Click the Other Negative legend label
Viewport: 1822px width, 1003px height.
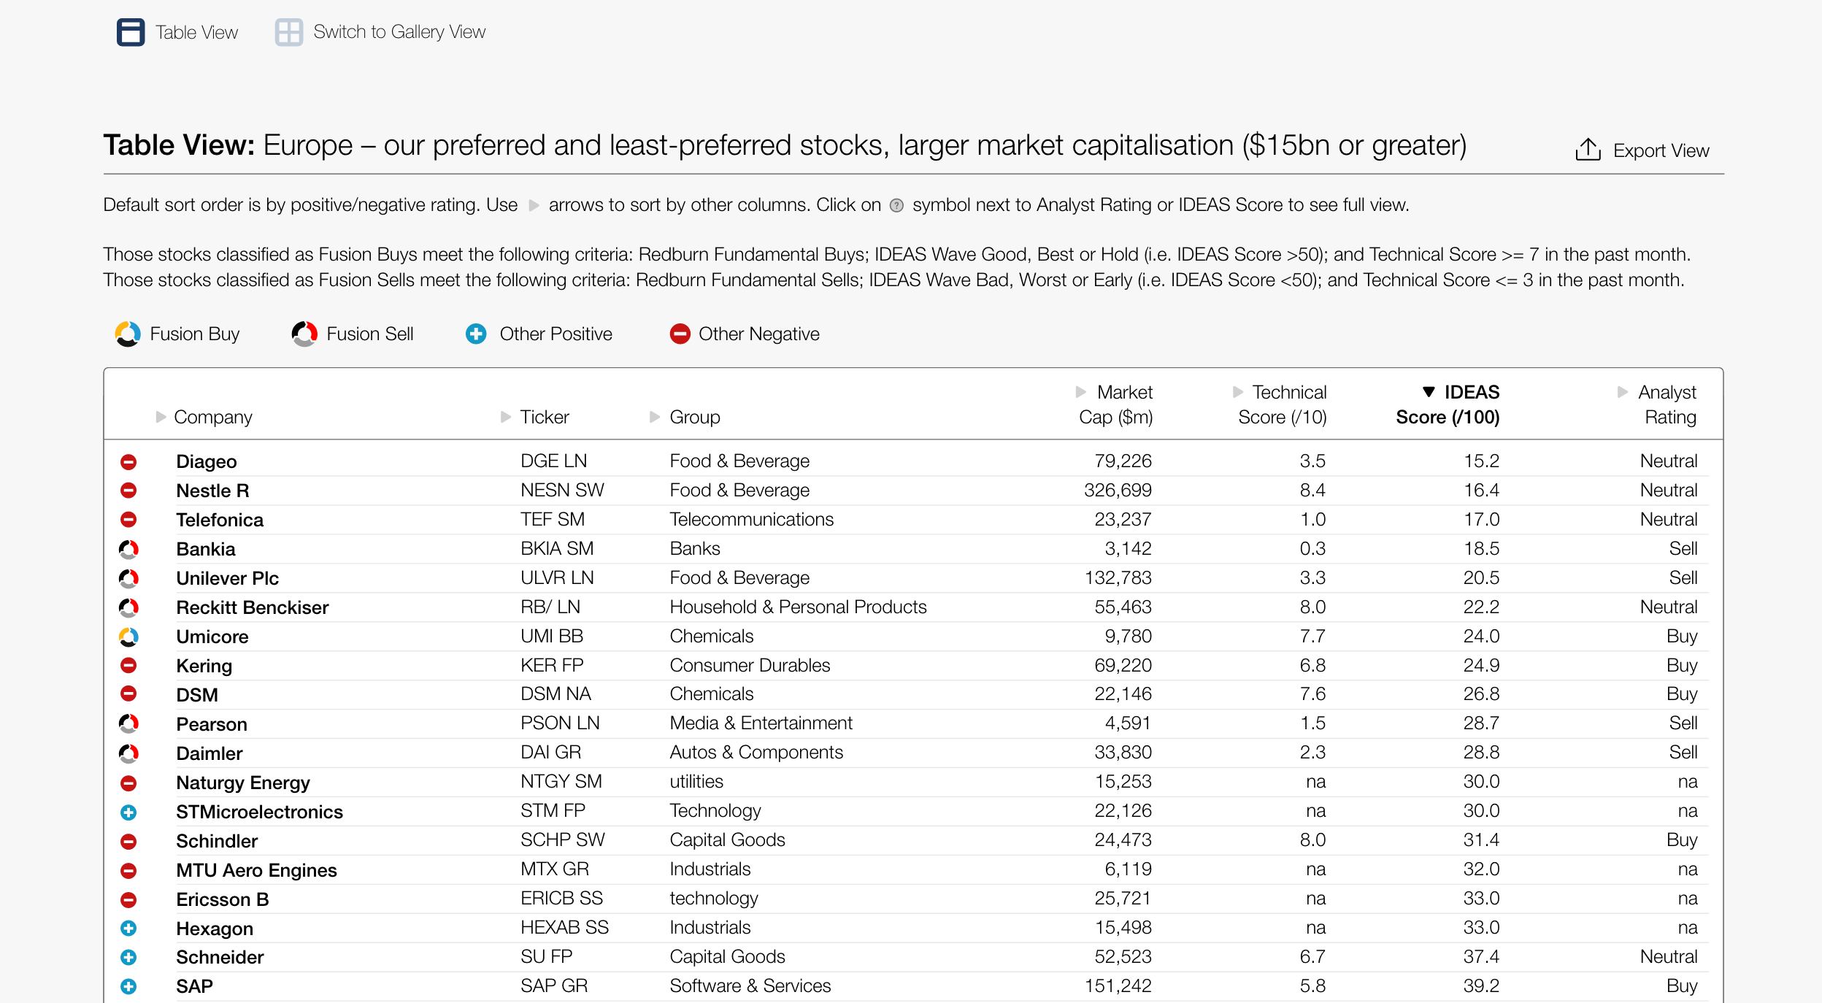[x=759, y=334]
